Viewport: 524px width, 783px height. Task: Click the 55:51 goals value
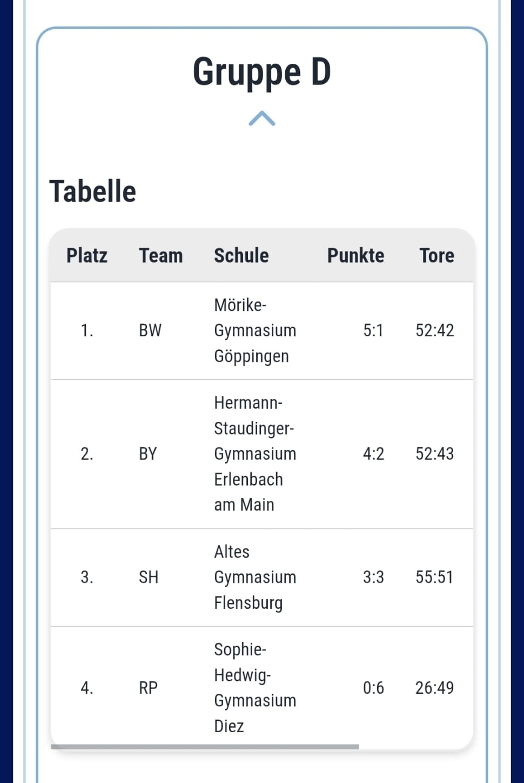tap(434, 577)
